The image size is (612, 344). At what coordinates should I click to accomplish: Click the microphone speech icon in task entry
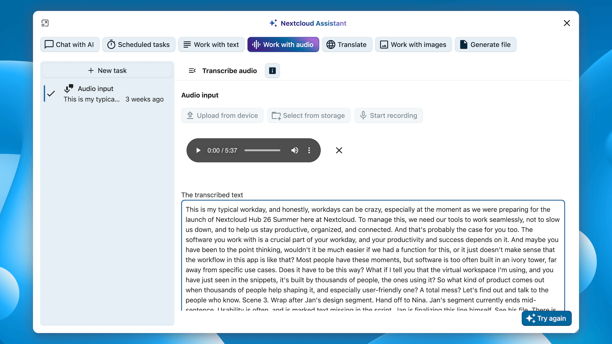pyautogui.click(x=69, y=89)
